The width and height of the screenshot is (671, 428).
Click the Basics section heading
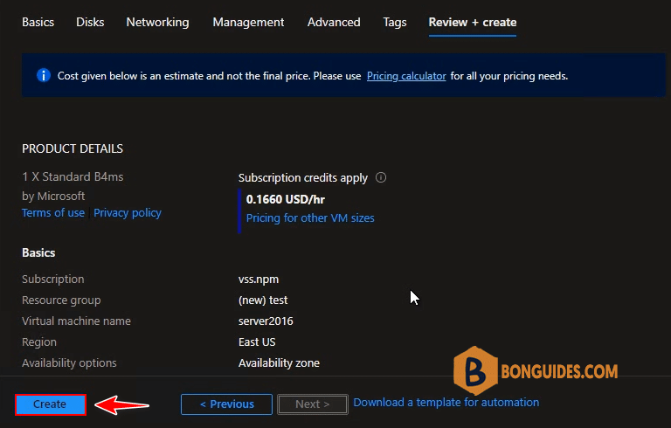(x=38, y=253)
